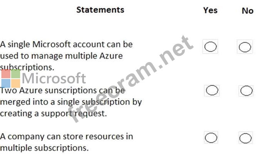The width and height of the screenshot is (262, 160).
Task: Click the blue square of Microsoft logo
Action: (6, 83)
